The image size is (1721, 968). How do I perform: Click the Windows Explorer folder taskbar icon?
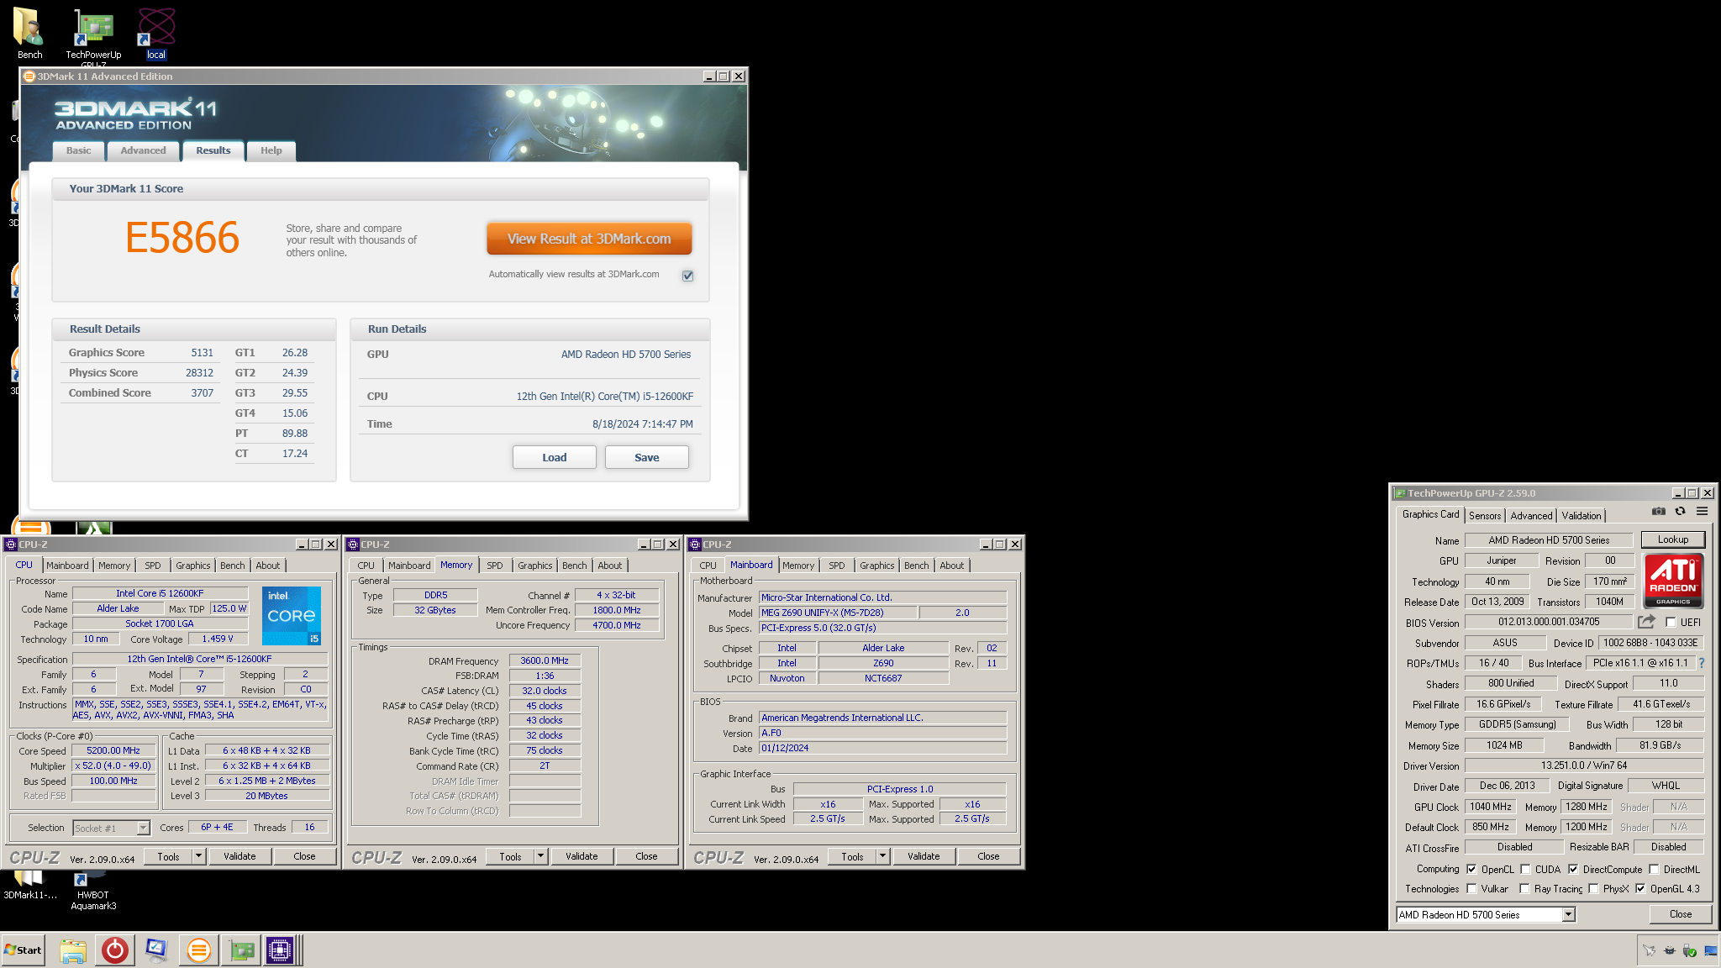73,950
